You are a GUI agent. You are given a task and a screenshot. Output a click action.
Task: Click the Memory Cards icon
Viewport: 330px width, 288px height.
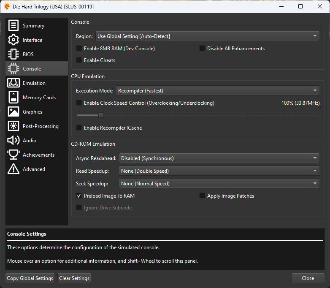[x=14, y=97]
